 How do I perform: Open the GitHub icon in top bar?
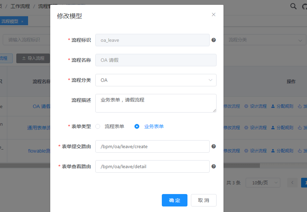(x=304, y=6)
